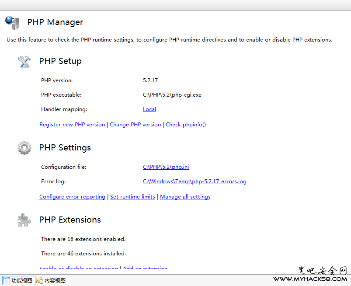Click the 'There are 18 extensions enabled' text
Viewport: 351px width, 286px height.
[83, 239]
